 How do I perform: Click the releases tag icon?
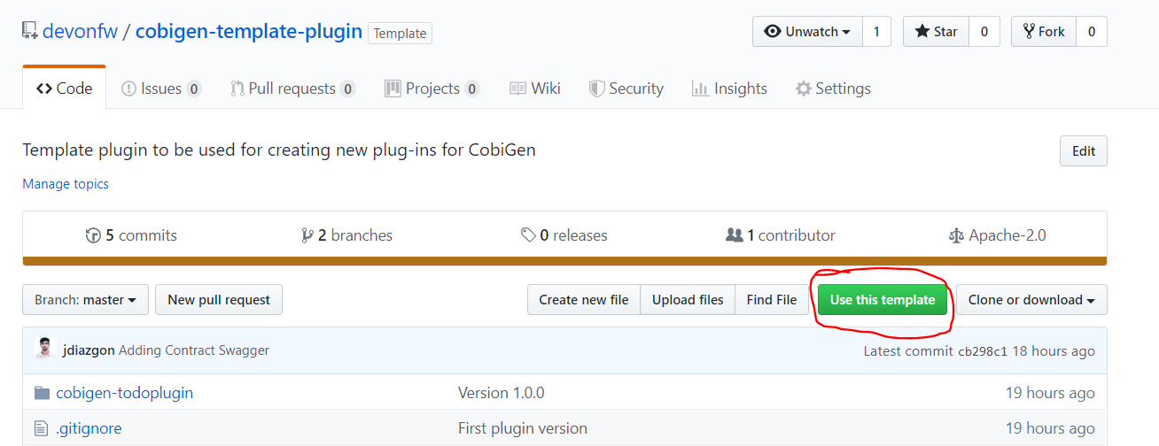[528, 235]
